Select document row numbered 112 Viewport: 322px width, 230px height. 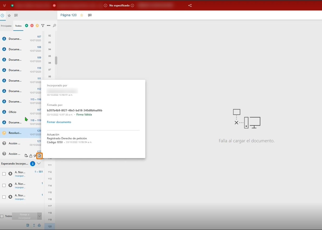point(21,91)
